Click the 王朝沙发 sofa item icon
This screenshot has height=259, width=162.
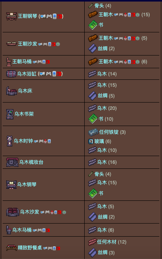[x=12, y=44]
